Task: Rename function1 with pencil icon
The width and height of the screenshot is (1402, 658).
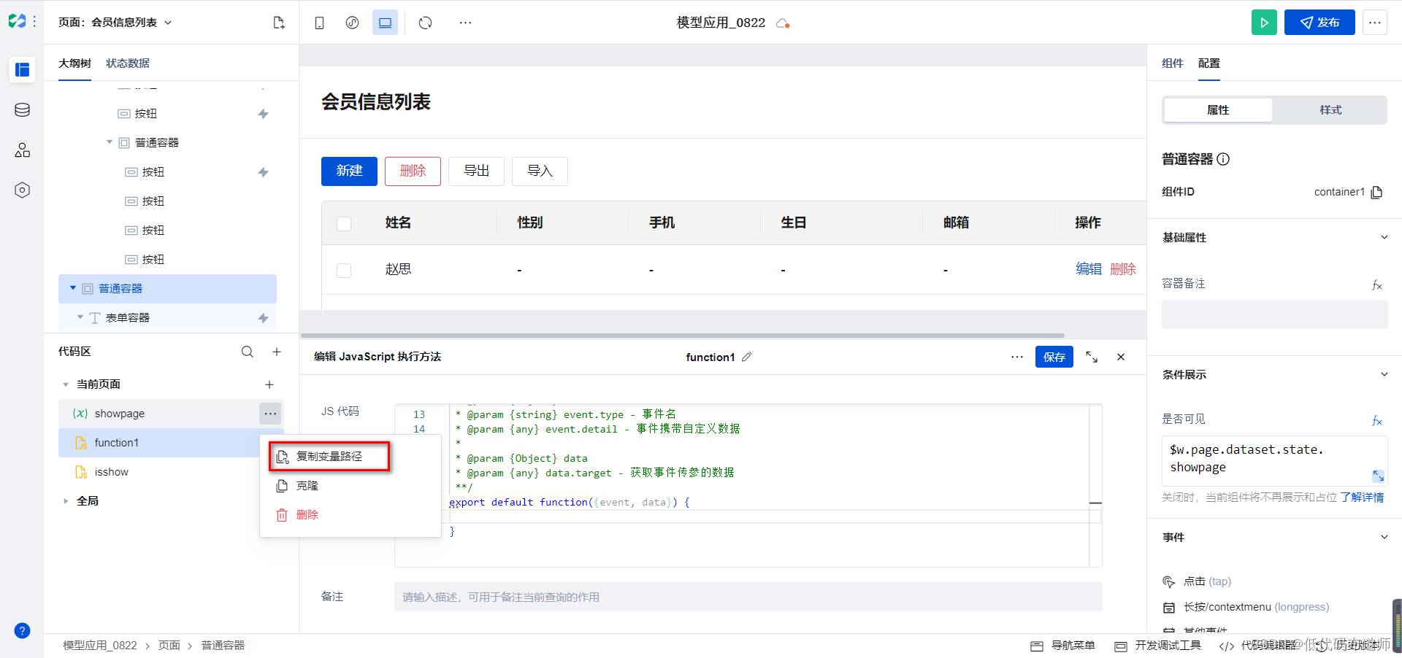Action: 746,357
